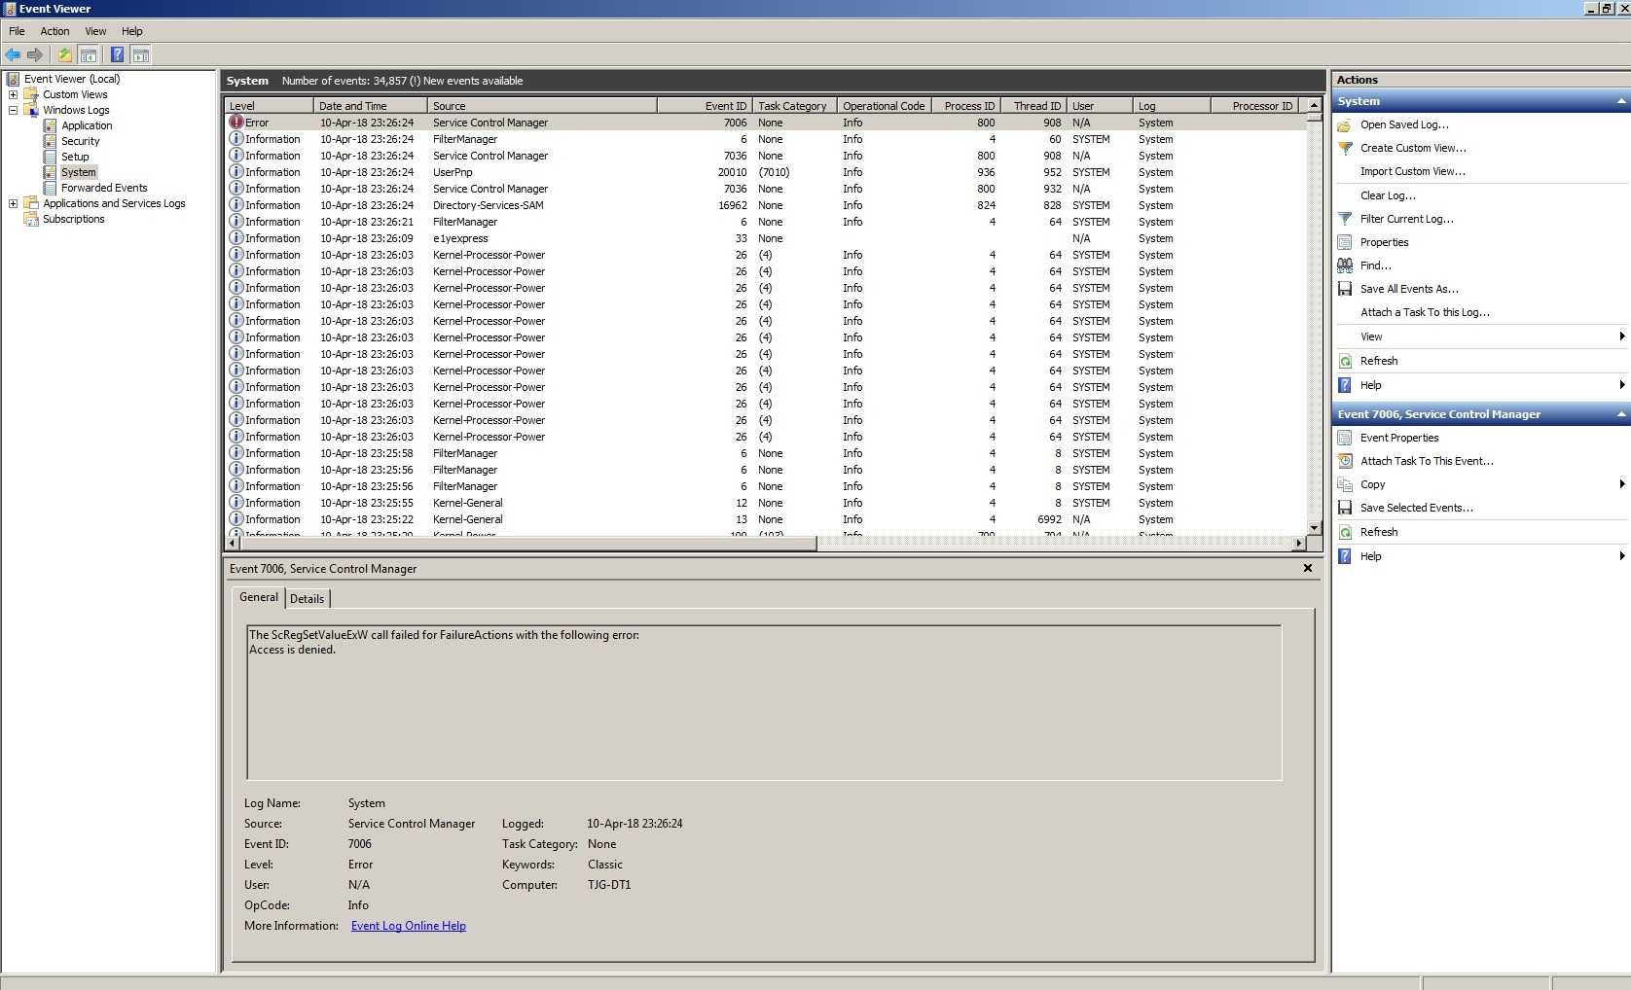Image resolution: width=1631 pixels, height=990 pixels.
Task: Click the Setup log icon in tree
Action: pyautogui.click(x=50, y=157)
